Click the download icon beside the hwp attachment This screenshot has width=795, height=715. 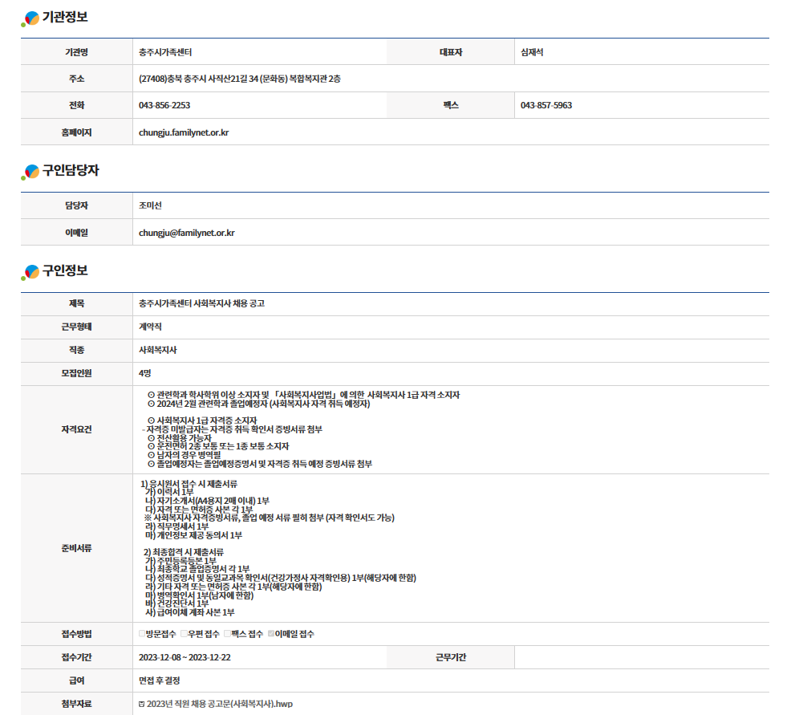[142, 704]
